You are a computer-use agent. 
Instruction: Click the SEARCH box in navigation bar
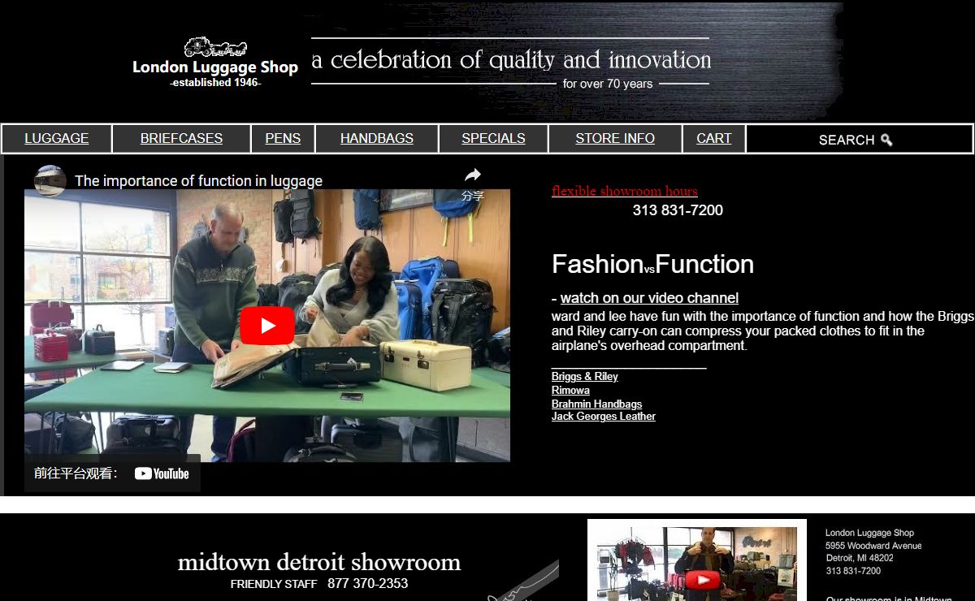click(860, 140)
